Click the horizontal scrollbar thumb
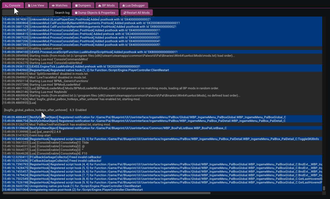The image size is (330, 199). click(x=107, y=193)
